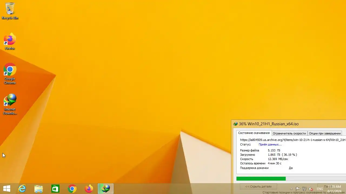
Task: Open the Windows Start button
Action: [7, 189]
